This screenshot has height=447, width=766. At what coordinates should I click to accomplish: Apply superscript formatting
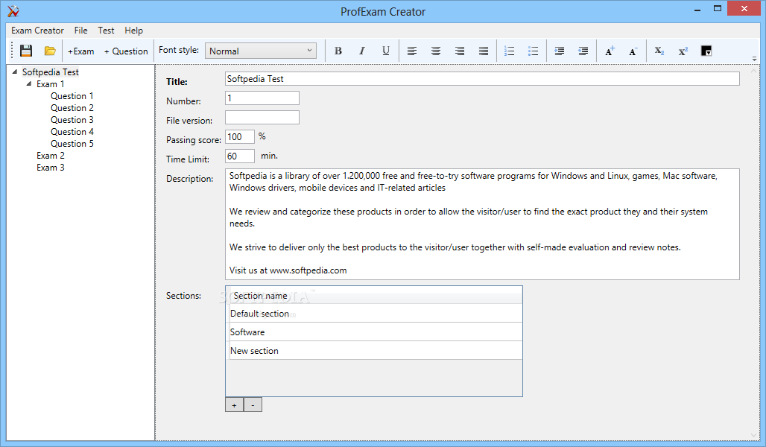(x=683, y=51)
